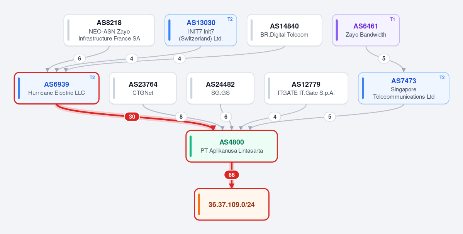The image size is (463, 234).
Task: Click the AS23764 CTGNet node
Action: point(143,88)
